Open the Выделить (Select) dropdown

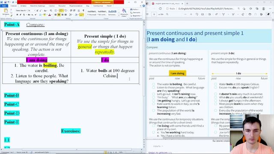pos(136,15)
